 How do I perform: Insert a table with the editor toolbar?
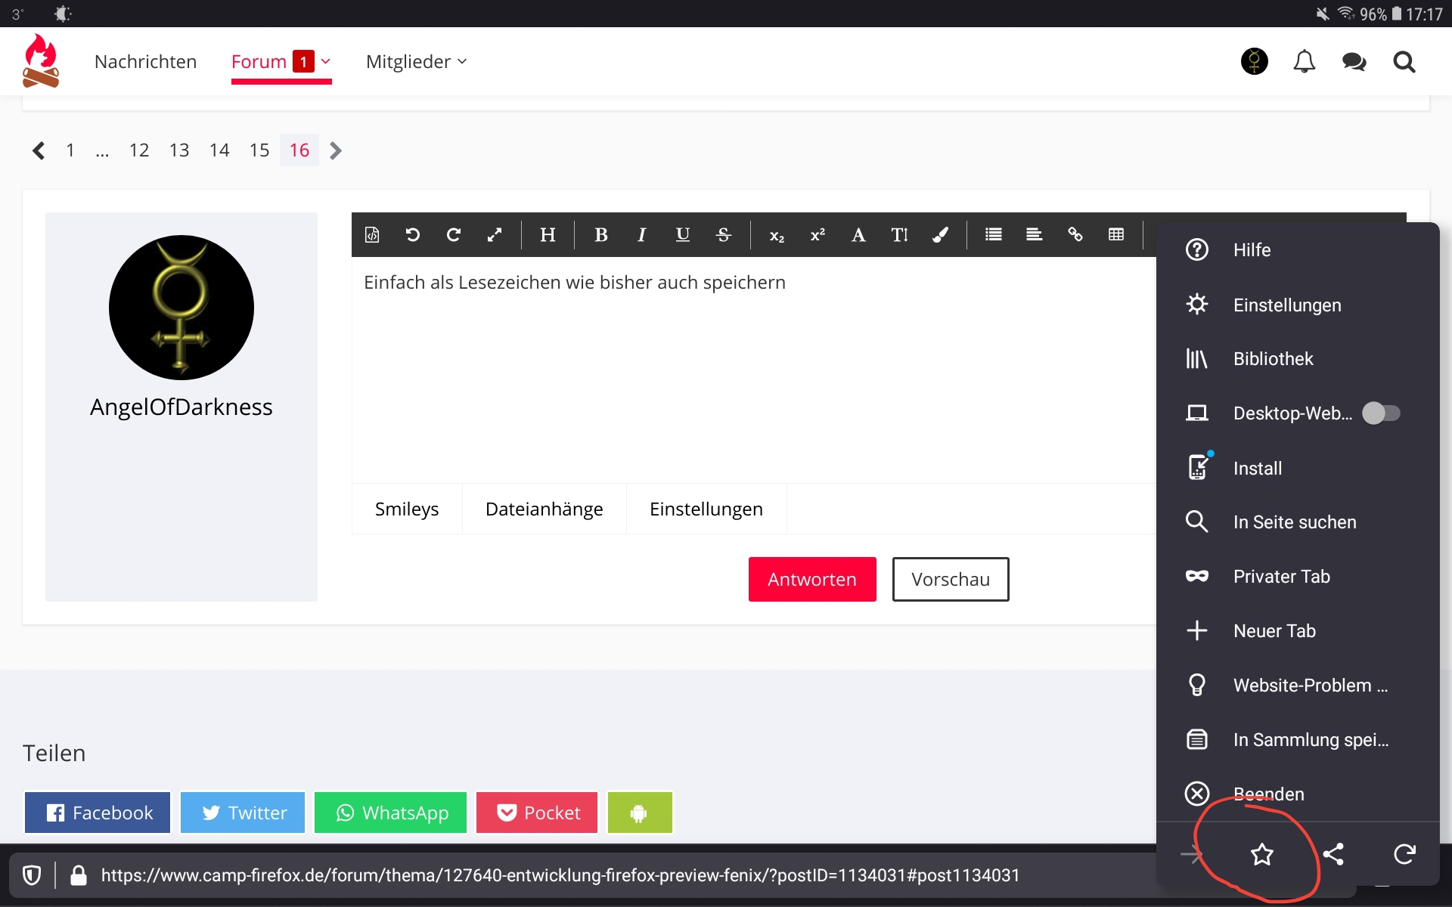click(1115, 235)
